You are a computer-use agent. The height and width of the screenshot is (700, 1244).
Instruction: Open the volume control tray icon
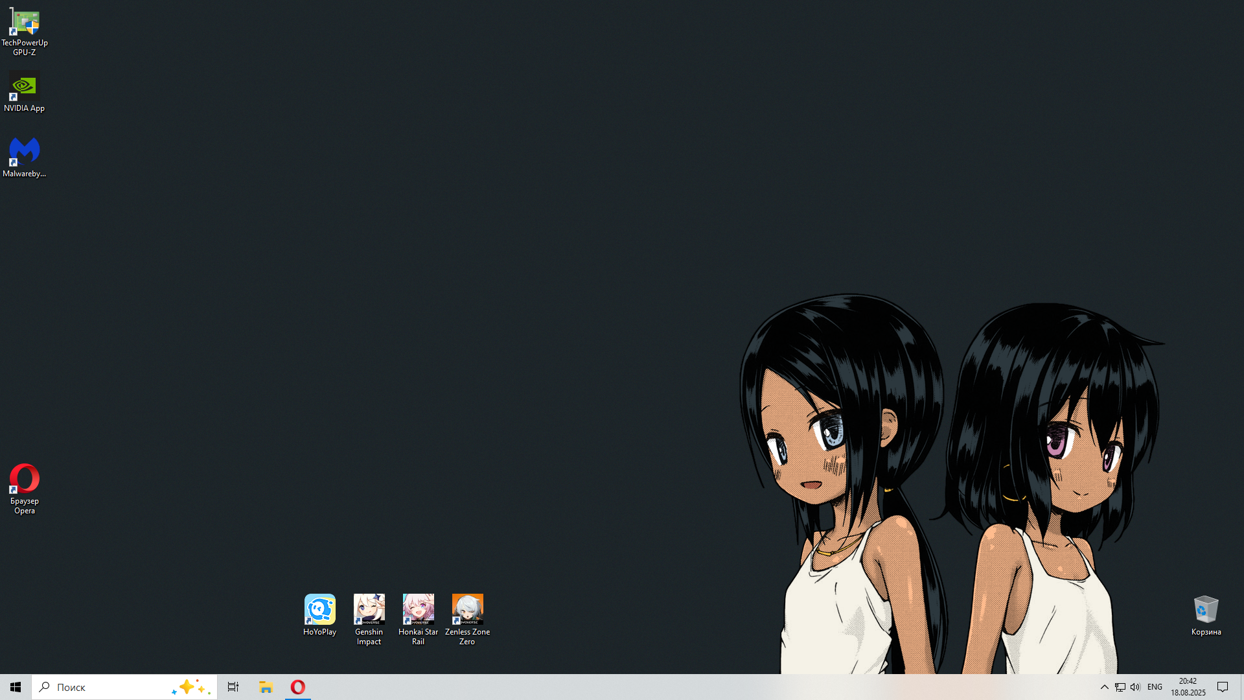tap(1135, 687)
